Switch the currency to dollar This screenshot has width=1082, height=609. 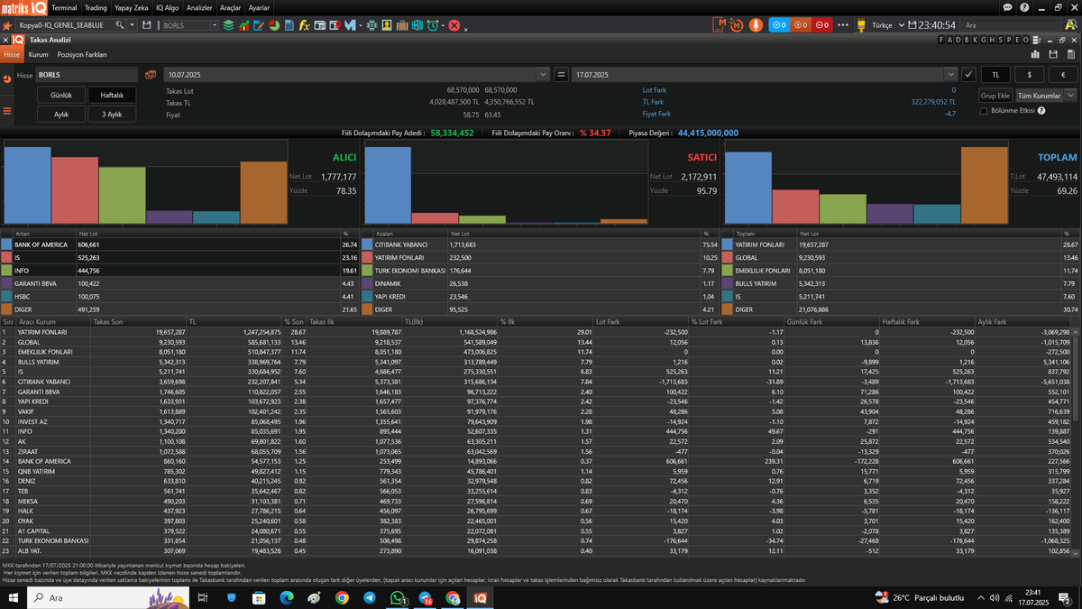point(1029,75)
